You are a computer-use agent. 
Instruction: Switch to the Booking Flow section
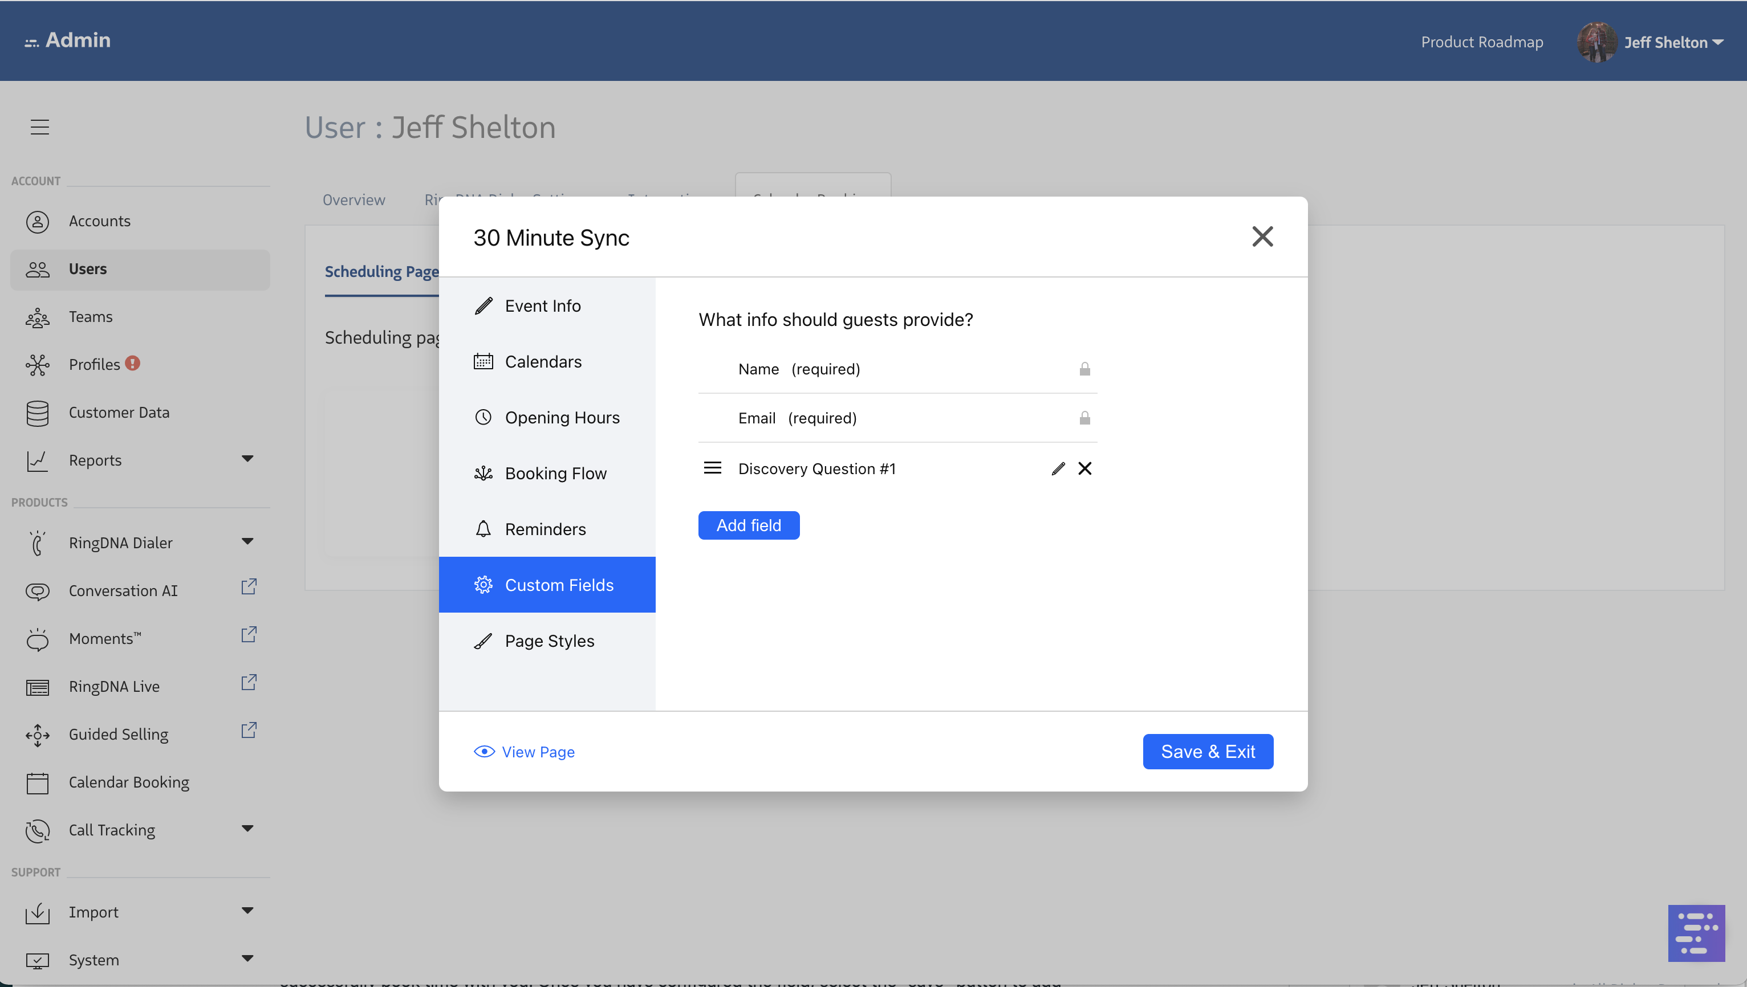pos(555,473)
